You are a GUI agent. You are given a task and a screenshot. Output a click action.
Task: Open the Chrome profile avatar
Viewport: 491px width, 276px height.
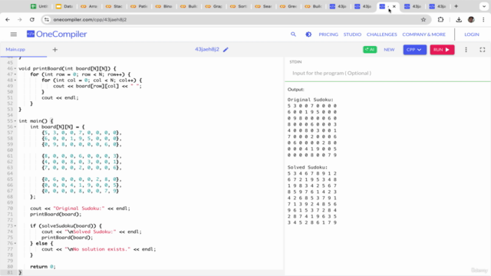[471, 19]
